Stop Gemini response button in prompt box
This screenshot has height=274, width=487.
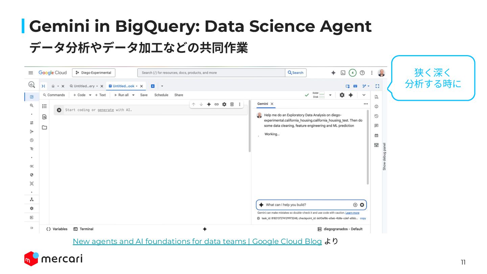click(362, 205)
